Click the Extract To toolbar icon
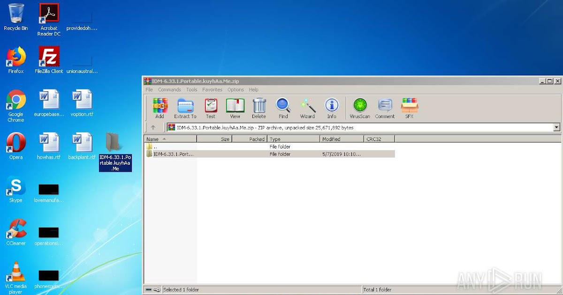Image resolution: width=563 pixels, height=295 pixels. [x=185, y=108]
